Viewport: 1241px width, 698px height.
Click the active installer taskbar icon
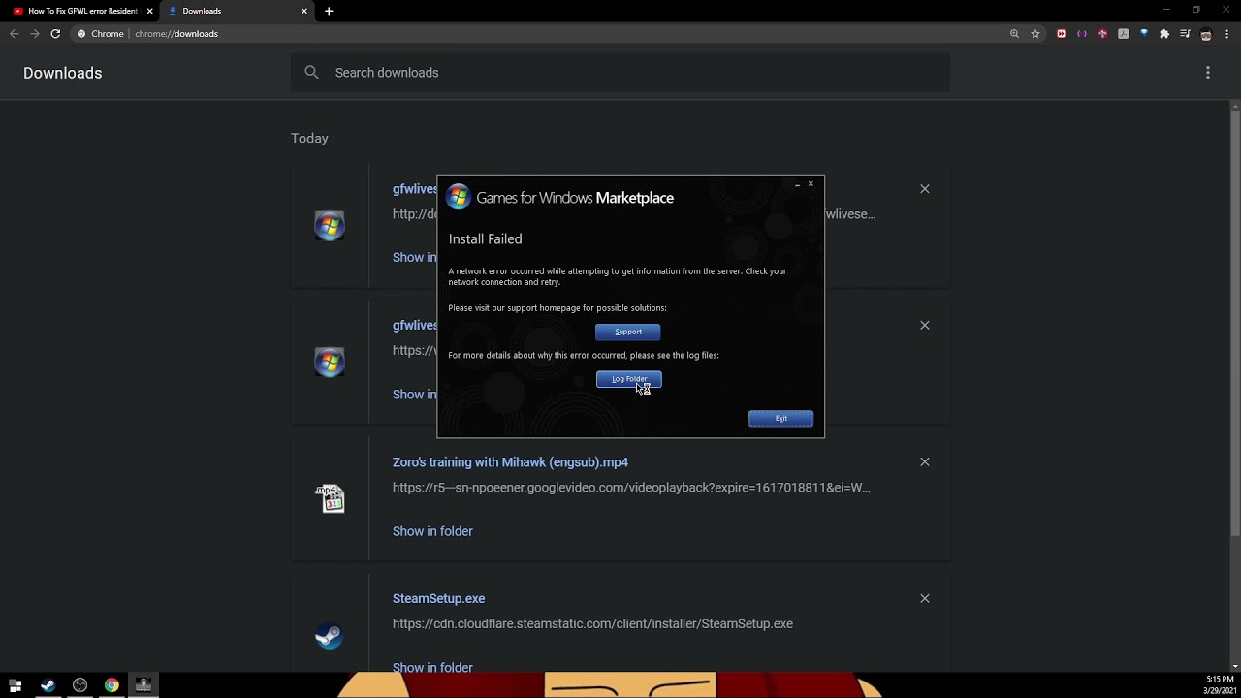coord(143,685)
